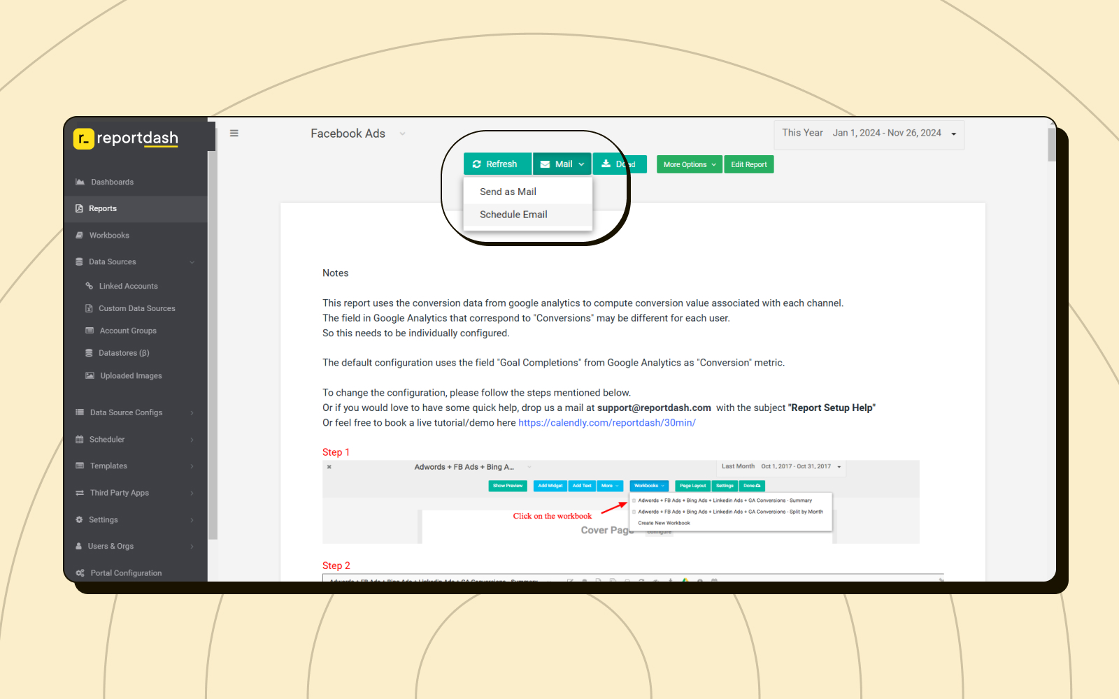1119x699 pixels.
Task: Click the Step 1 screenshot image
Action: pos(620,502)
